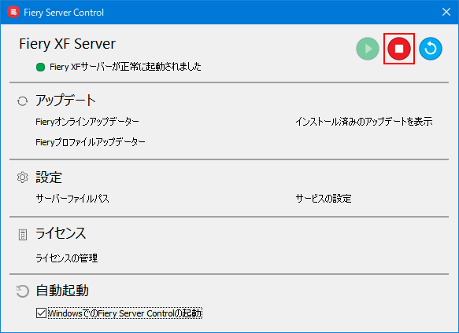Click the ライセンス section heading
The image size is (459, 333).
pos(61,233)
